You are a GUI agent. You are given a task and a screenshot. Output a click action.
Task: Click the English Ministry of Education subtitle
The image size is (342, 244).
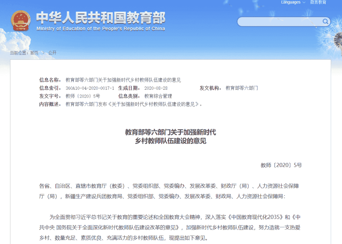click(100, 29)
